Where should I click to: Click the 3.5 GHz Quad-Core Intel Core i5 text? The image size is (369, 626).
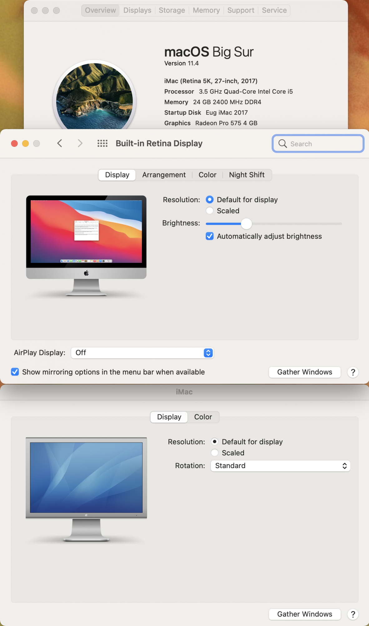246,92
